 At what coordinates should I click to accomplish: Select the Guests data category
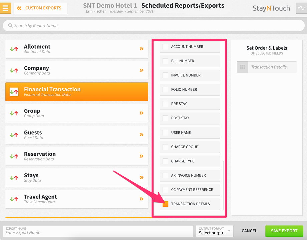click(x=77, y=135)
